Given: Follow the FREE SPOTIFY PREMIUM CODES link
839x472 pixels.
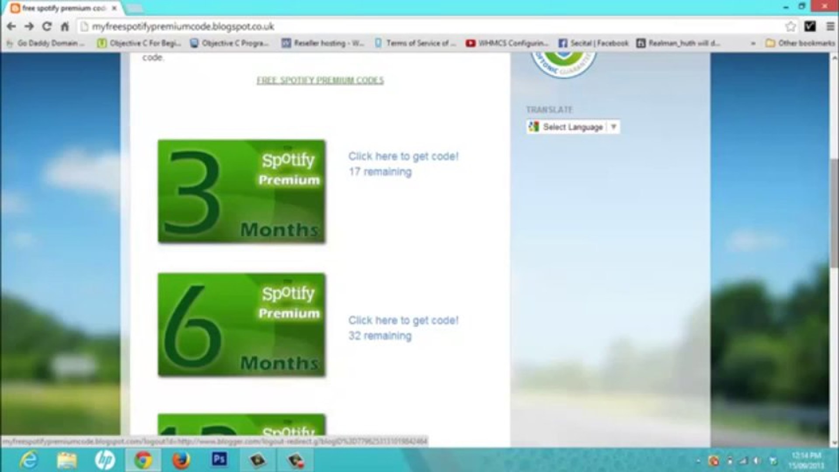Looking at the screenshot, I should tap(320, 80).
